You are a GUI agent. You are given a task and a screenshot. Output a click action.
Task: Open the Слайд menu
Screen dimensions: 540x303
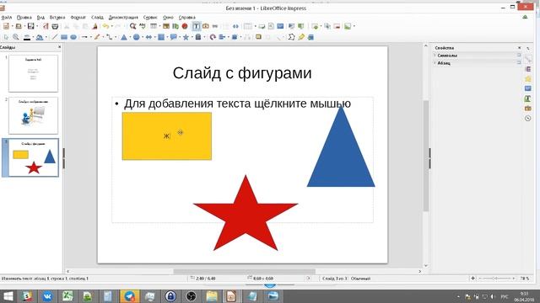(x=97, y=17)
